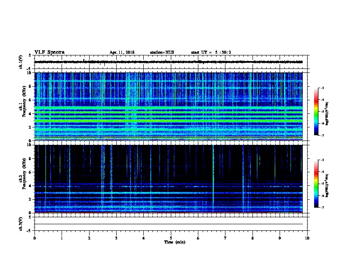Click the "-3" tick on lower color bar
This screenshot has width=346, height=267.
click(322, 160)
